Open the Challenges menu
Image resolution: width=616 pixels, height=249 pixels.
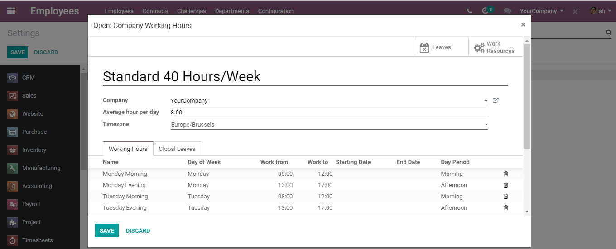(x=192, y=11)
